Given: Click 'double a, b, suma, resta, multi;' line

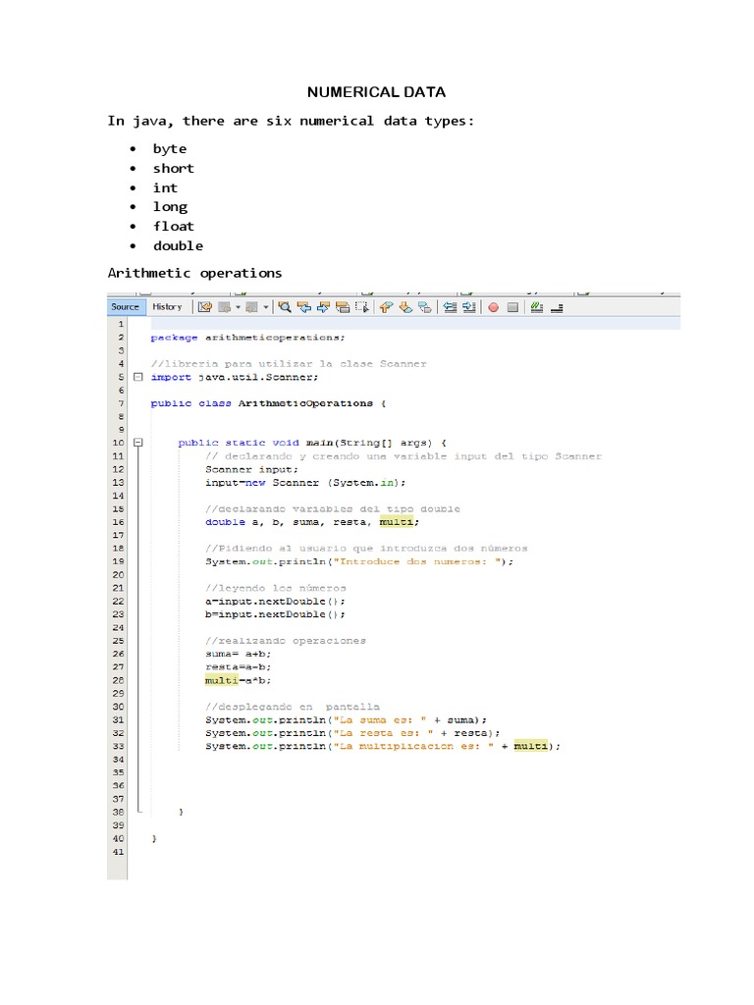Looking at the screenshot, I should (312, 522).
